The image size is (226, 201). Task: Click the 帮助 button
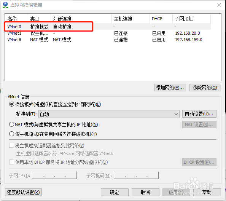[x=207, y=192]
